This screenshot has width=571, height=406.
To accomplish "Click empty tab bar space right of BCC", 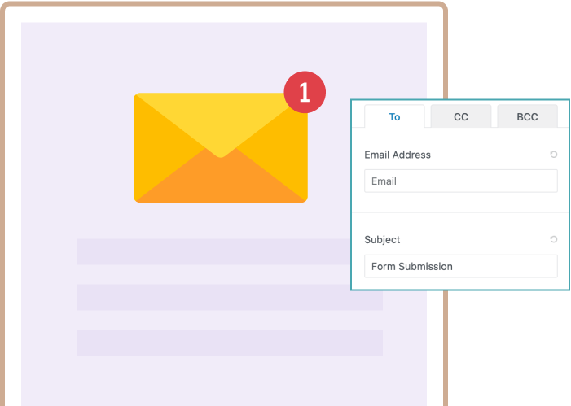I will pos(563,117).
